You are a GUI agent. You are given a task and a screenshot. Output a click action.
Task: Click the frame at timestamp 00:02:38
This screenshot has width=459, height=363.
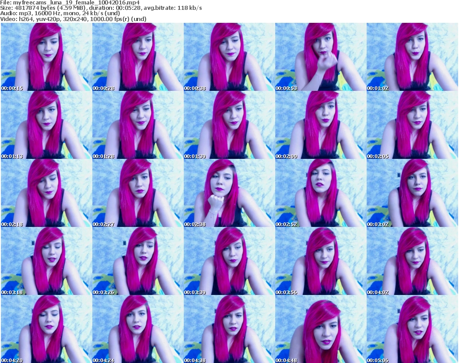229,193
